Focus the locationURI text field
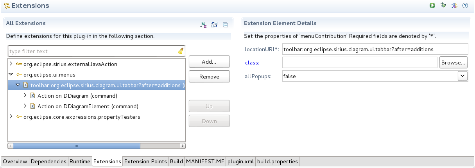This screenshot has height=168, width=475. [x=375, y=49]
